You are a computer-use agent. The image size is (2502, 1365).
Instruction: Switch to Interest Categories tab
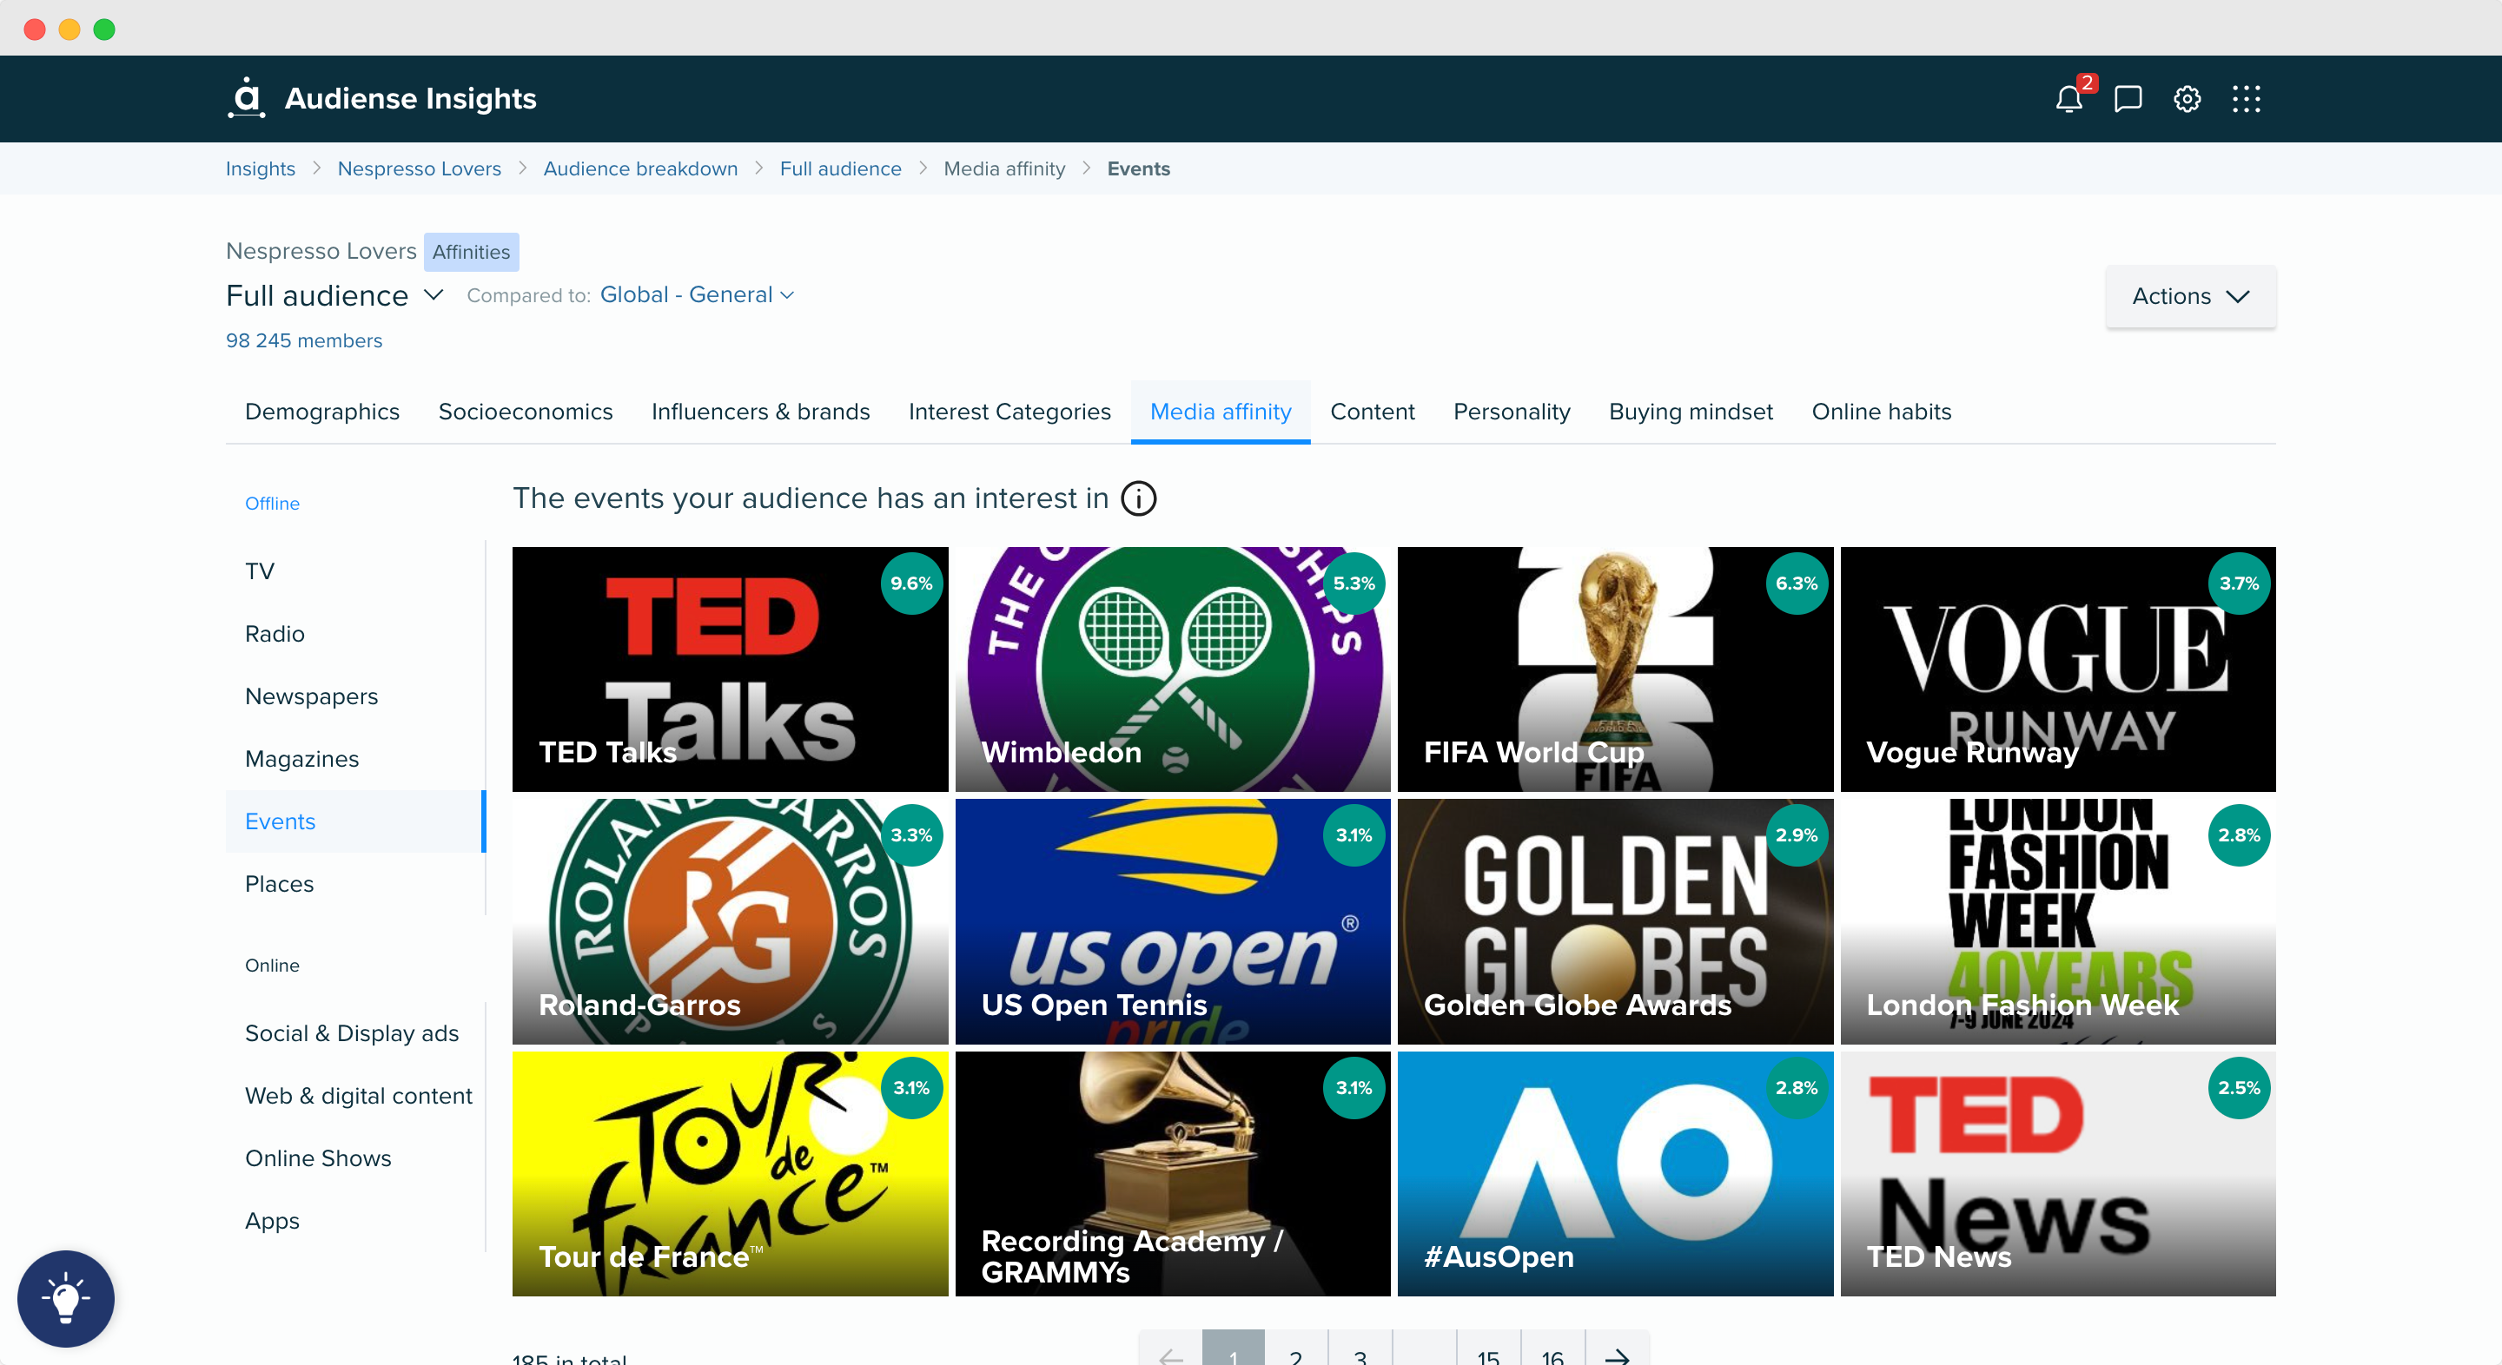click(1009, 412)
